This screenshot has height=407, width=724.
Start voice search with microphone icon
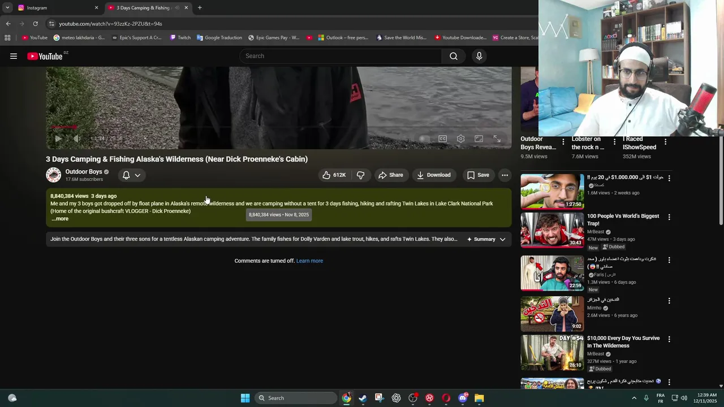479,56
